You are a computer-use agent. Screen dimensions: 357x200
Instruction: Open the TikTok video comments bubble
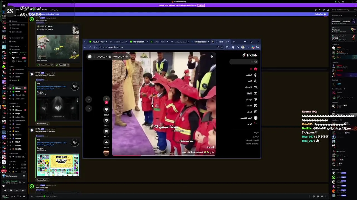[x=106, y=120]
